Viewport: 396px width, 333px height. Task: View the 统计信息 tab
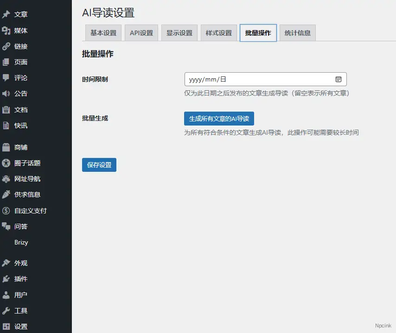click(x=297, y=32)
